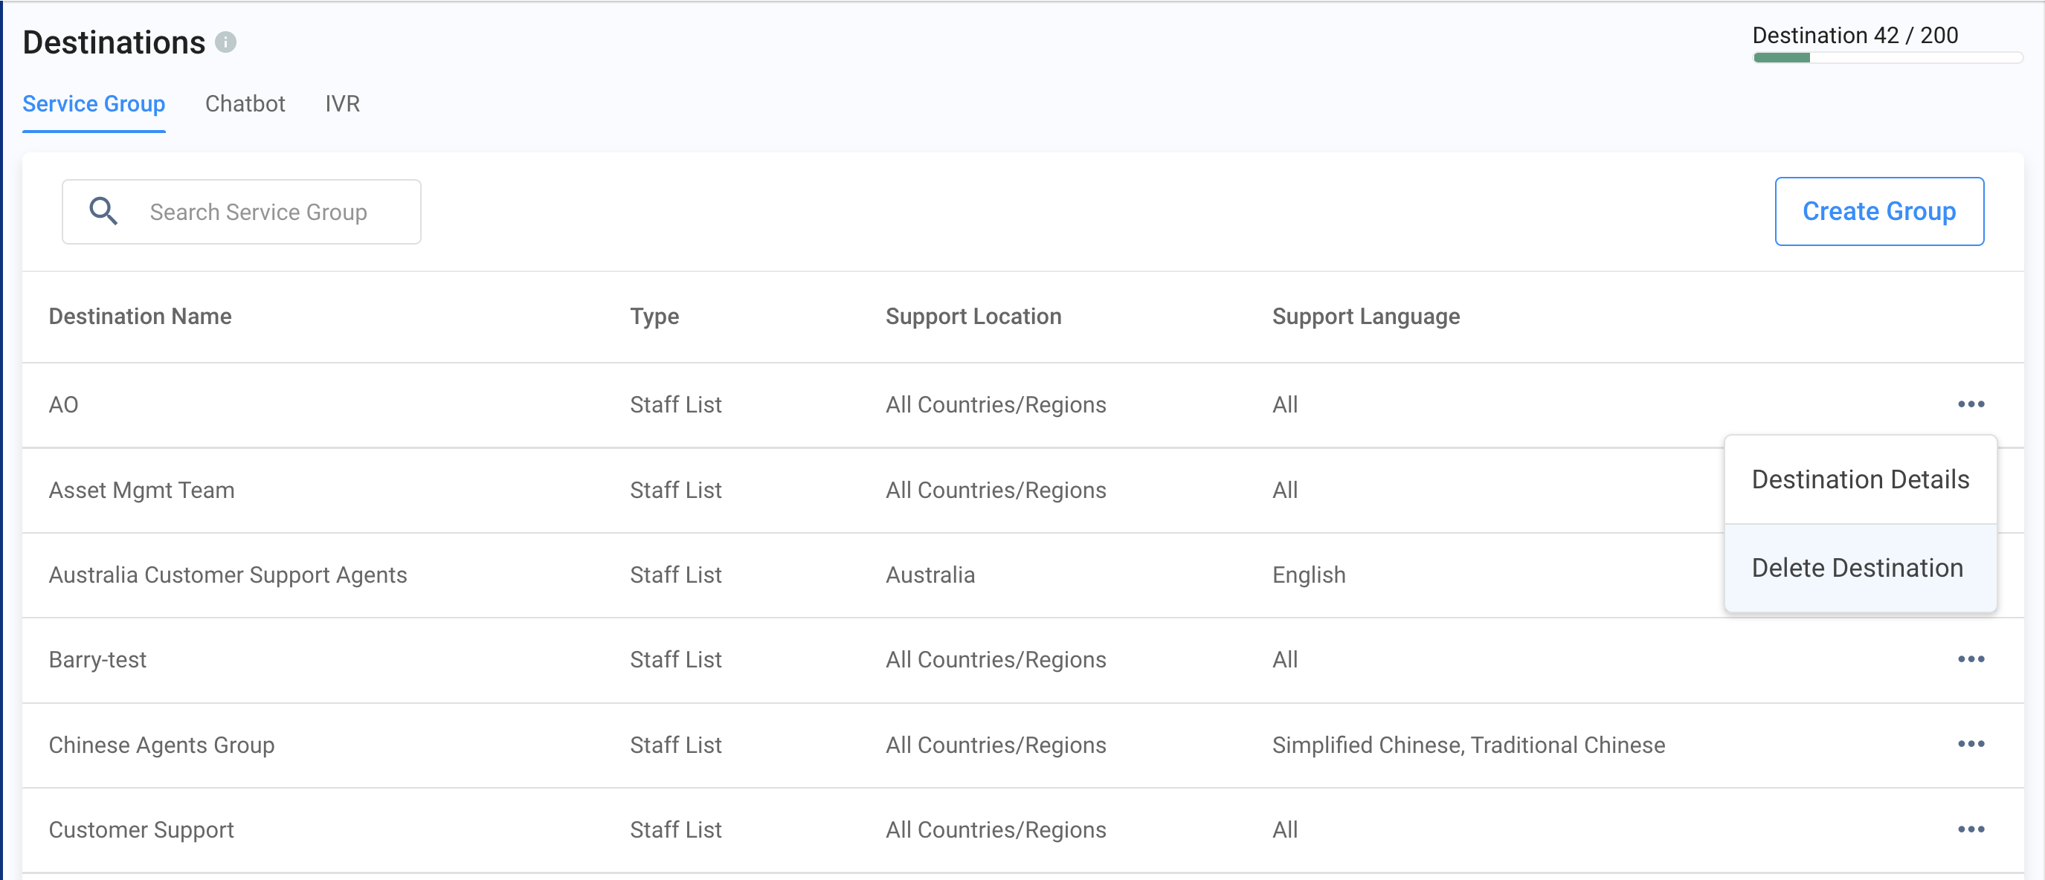Open the three-dot menu for Barry-test row
Viewport: 2045px width, 880px height.
tap(1971, 659)
